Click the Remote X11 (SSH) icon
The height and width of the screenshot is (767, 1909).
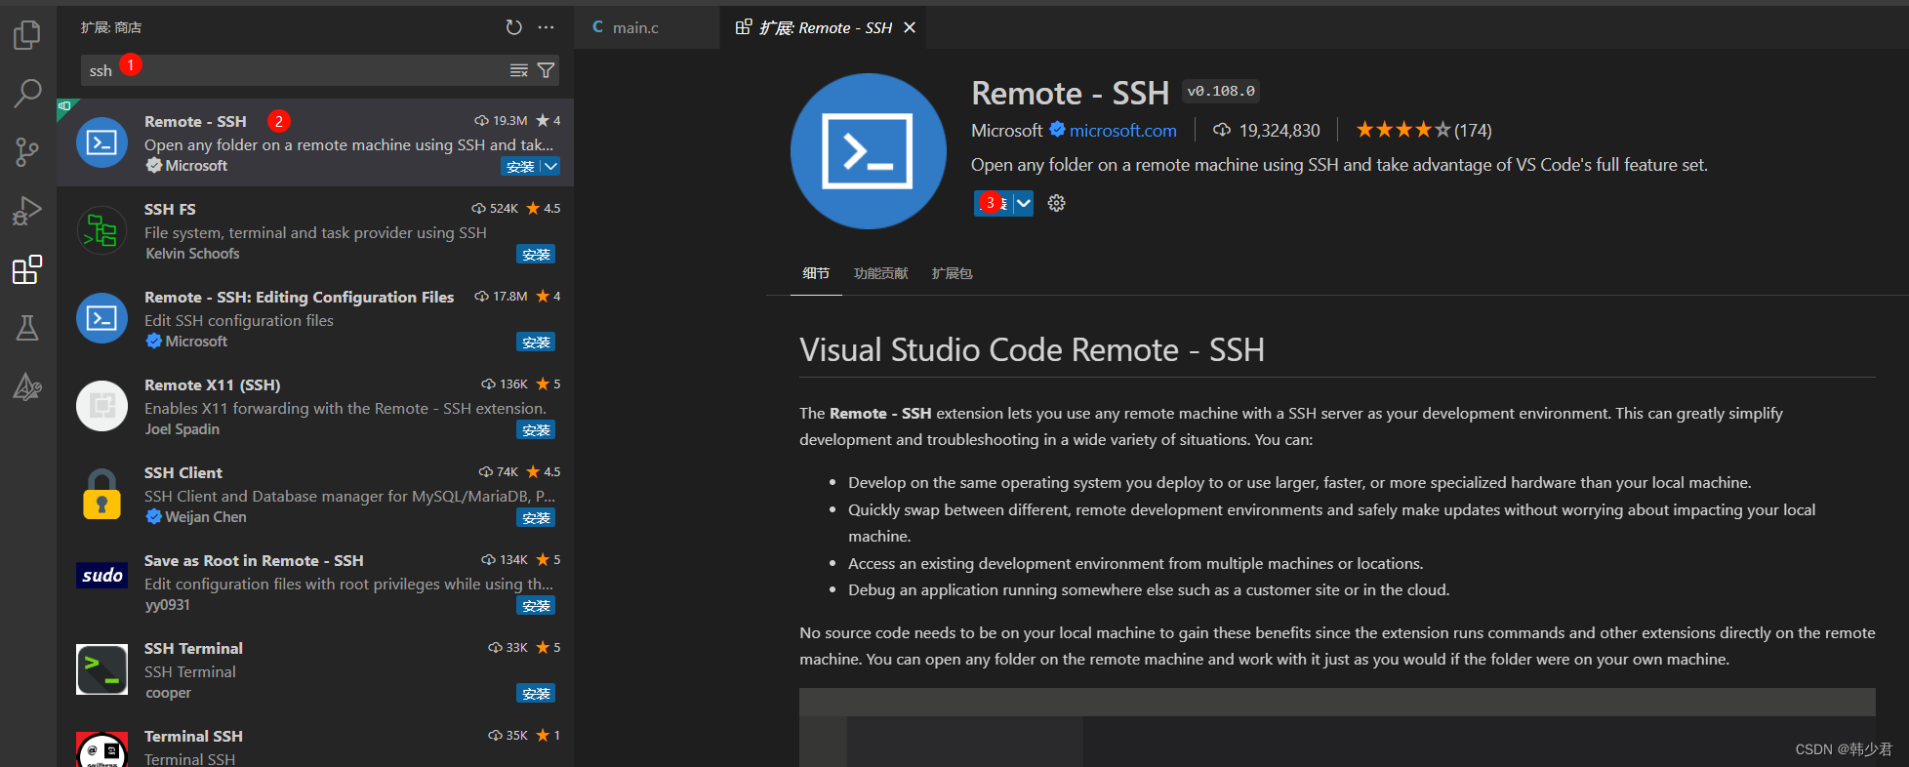(102, 406)
